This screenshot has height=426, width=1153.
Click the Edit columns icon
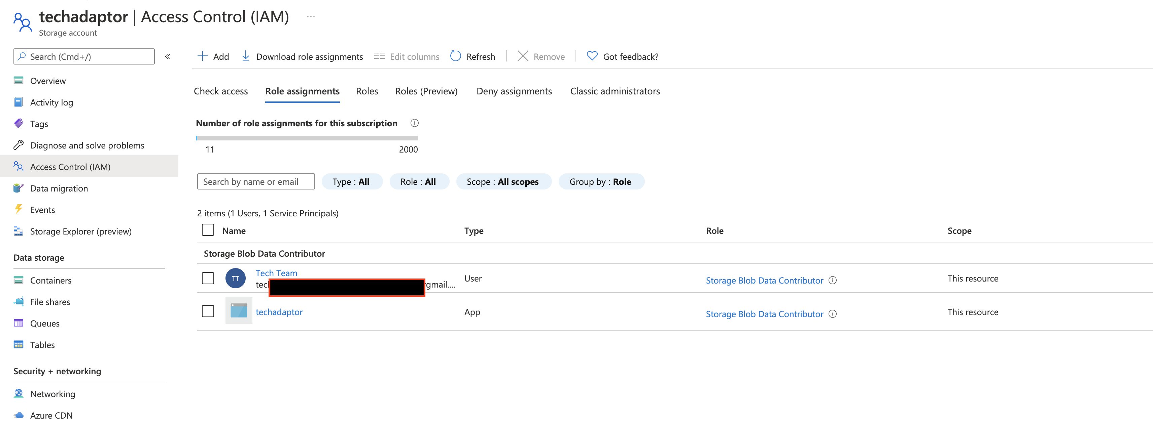point(380,56)
